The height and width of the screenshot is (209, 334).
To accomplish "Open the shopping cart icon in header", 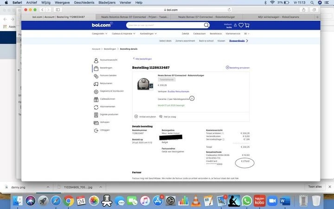I will (247, 25).
